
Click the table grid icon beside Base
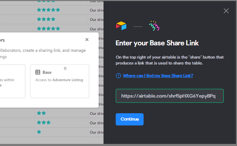(38, 72)
